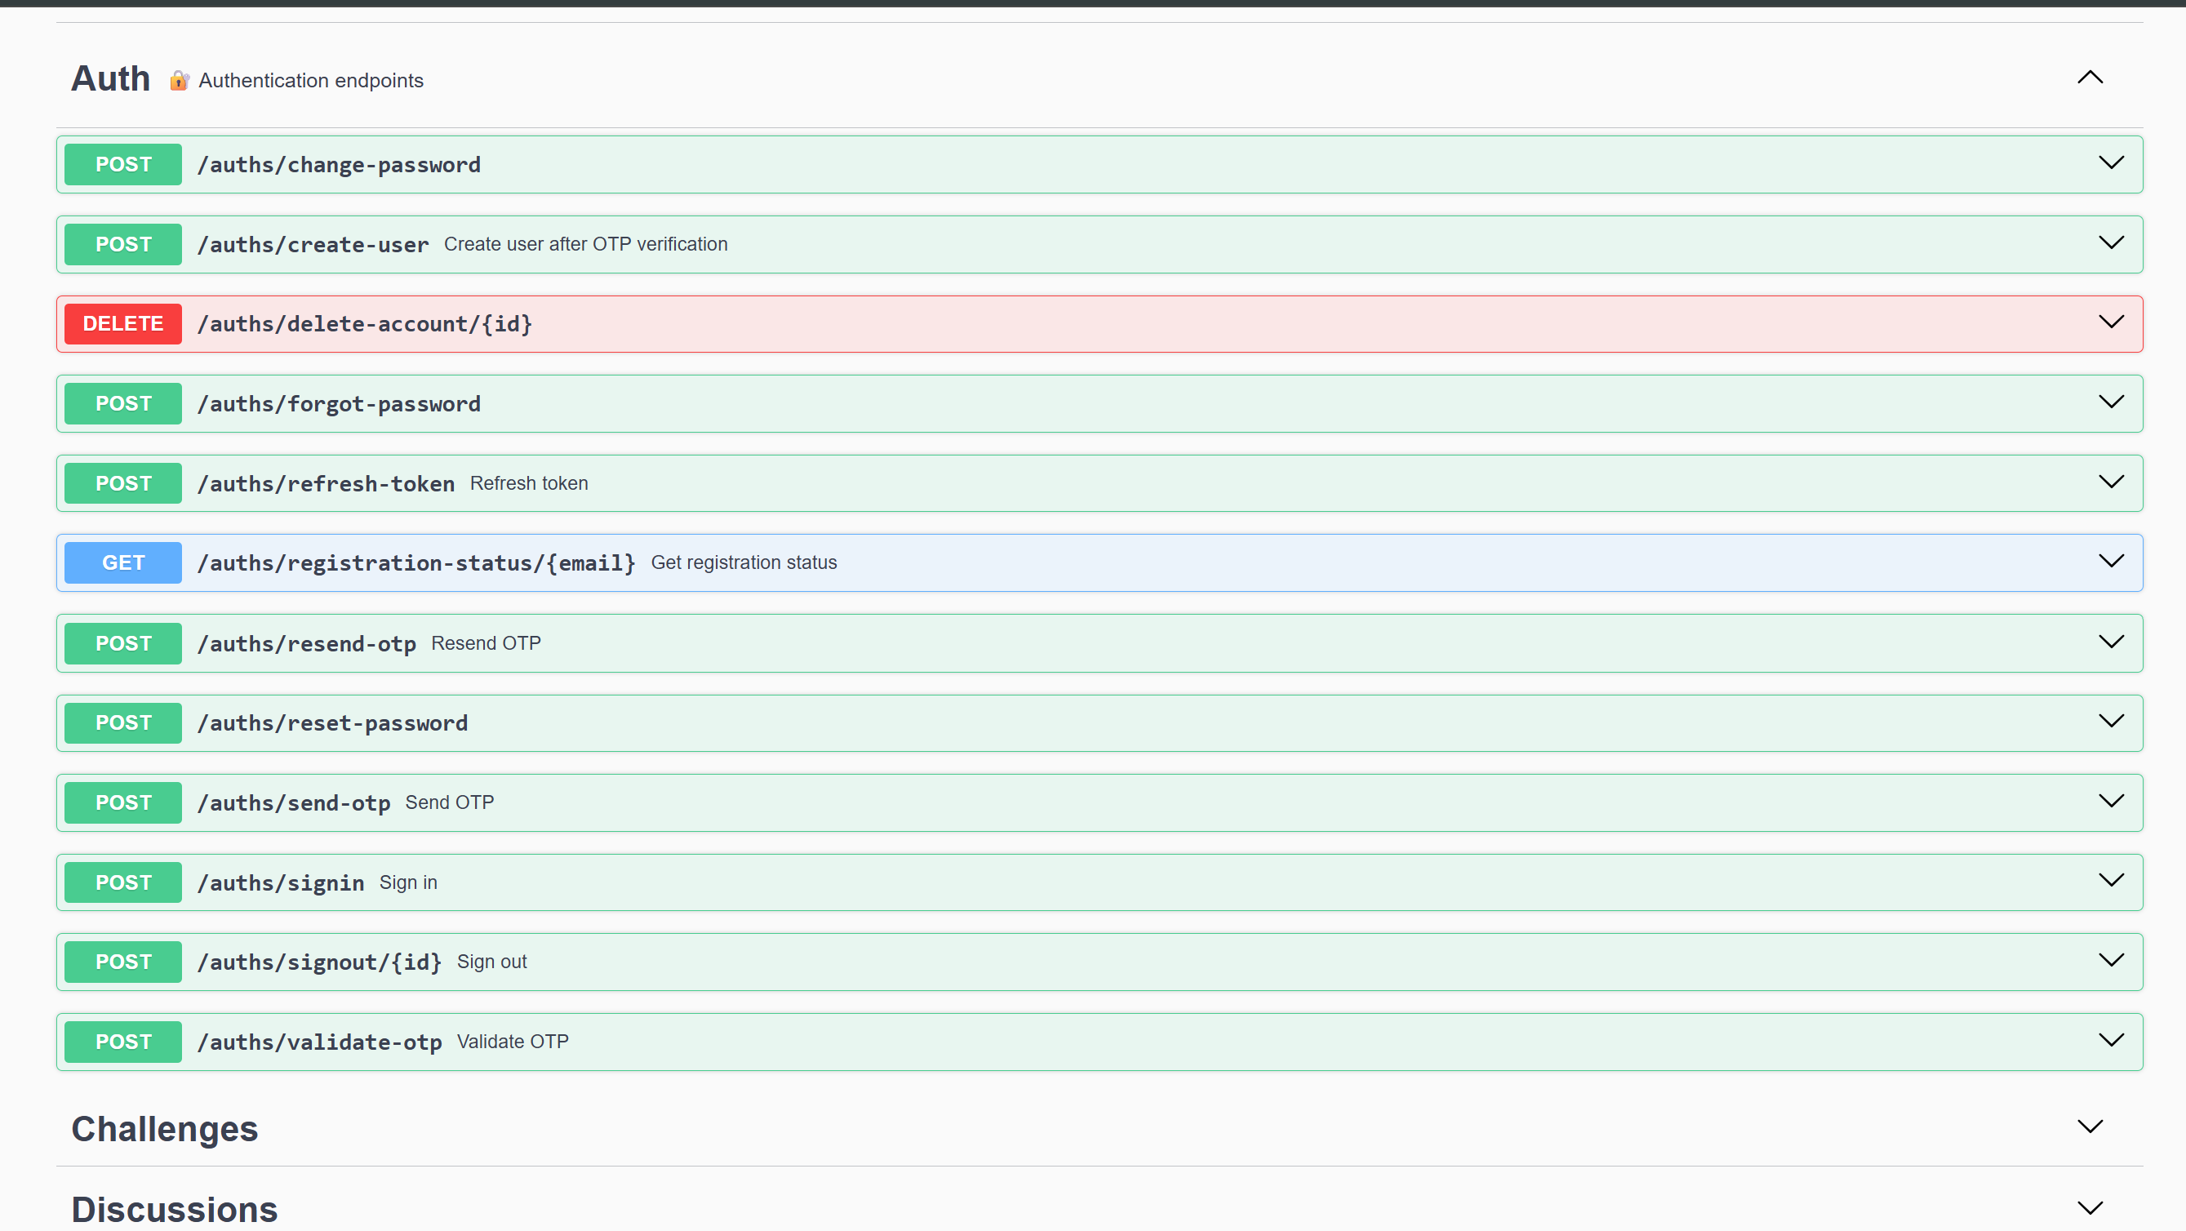Click the lock emoji beside Auth

[x=179, y=81]
